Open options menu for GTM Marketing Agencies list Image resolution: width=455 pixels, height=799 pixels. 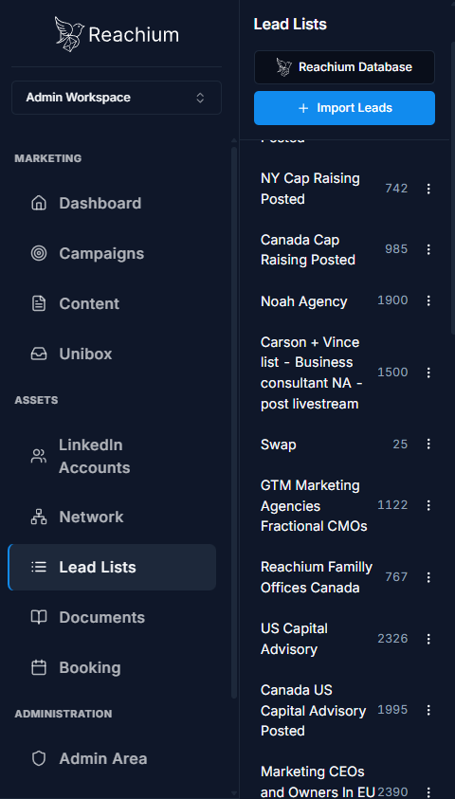click(428, 505)
